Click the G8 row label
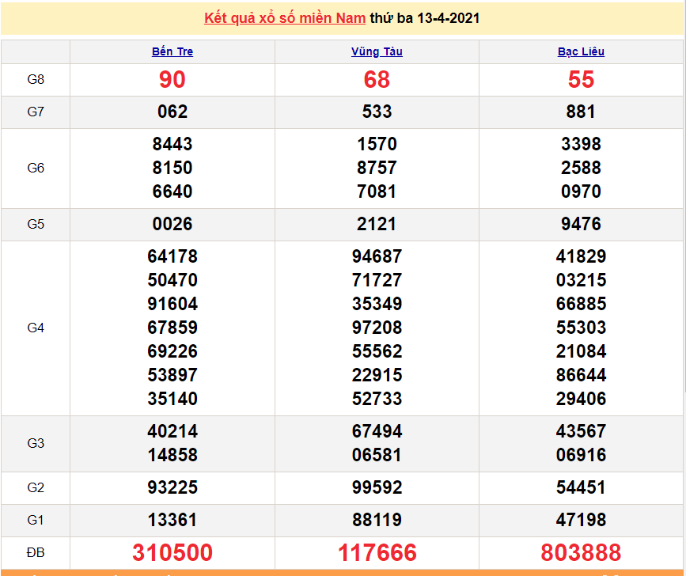 click(x=36, y=80)
